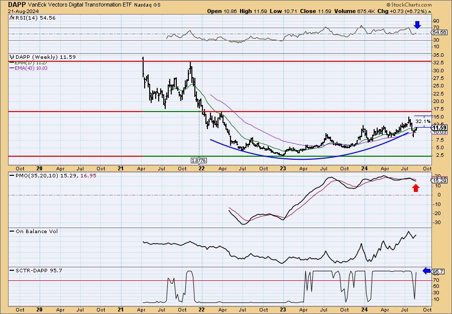Select the Low 10.71 value
This screenshot has height=314, width=452.
pos(283,11)
